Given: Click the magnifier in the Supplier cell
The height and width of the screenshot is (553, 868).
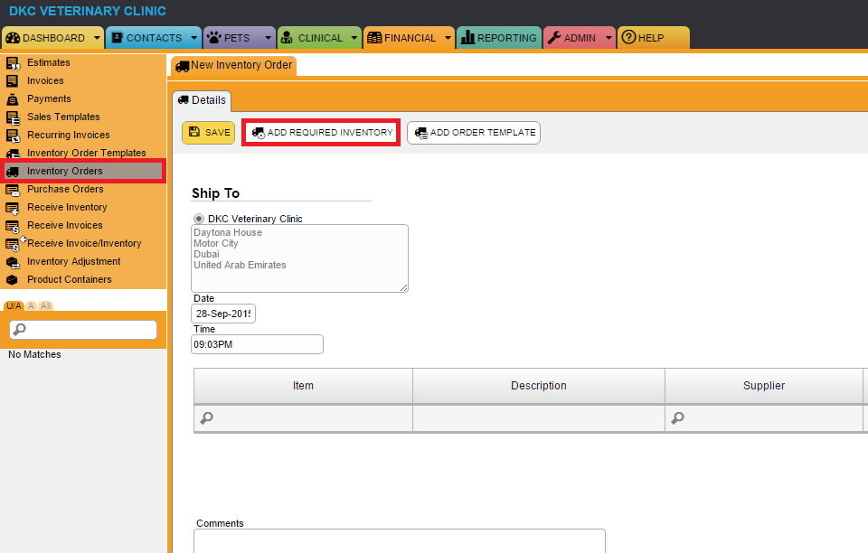Looking at the screenshot, I should click(677, 418).
